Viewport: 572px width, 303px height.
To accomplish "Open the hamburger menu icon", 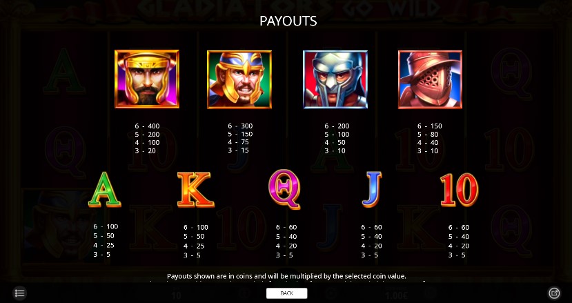I will click(x=20, y=293).
